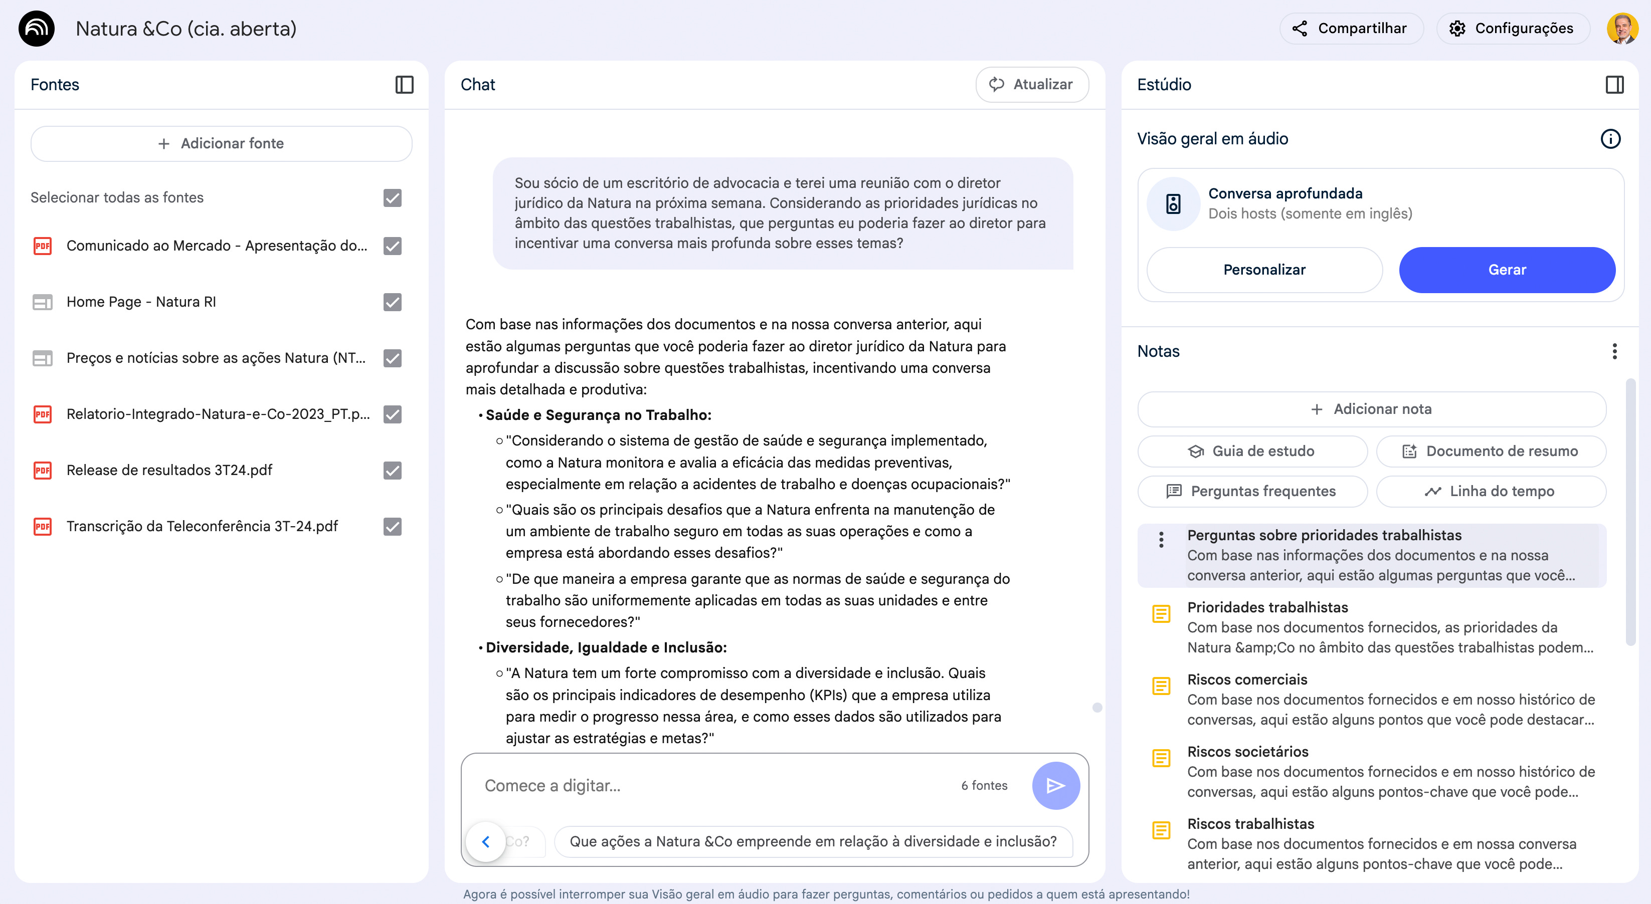Focus the Comece a digitar input field
The image size is (1651, 904).
(x=711, y=786)
